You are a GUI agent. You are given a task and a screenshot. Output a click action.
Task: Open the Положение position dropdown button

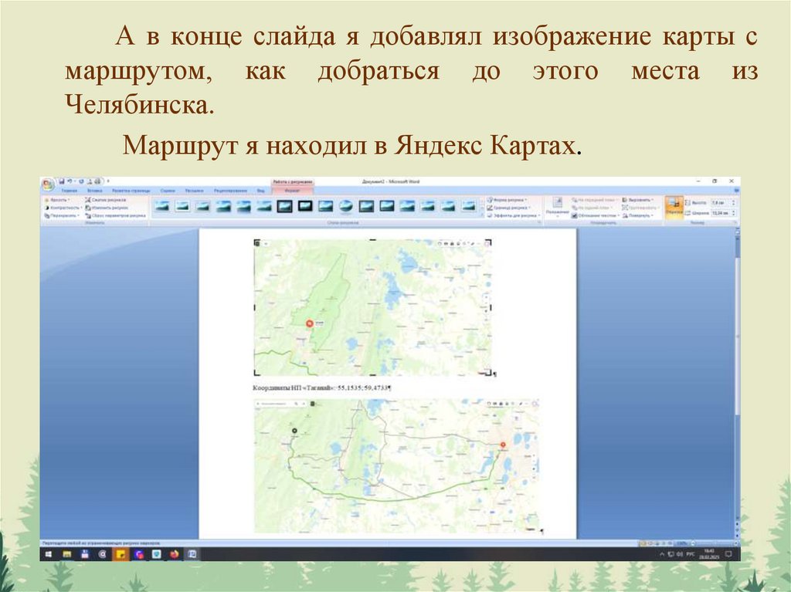pos(557,208)
